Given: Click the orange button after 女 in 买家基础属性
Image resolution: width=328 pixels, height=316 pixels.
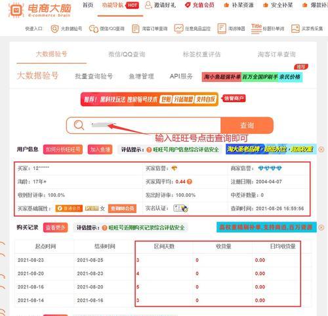Looking at the screenshot, I should coord(122,208).
